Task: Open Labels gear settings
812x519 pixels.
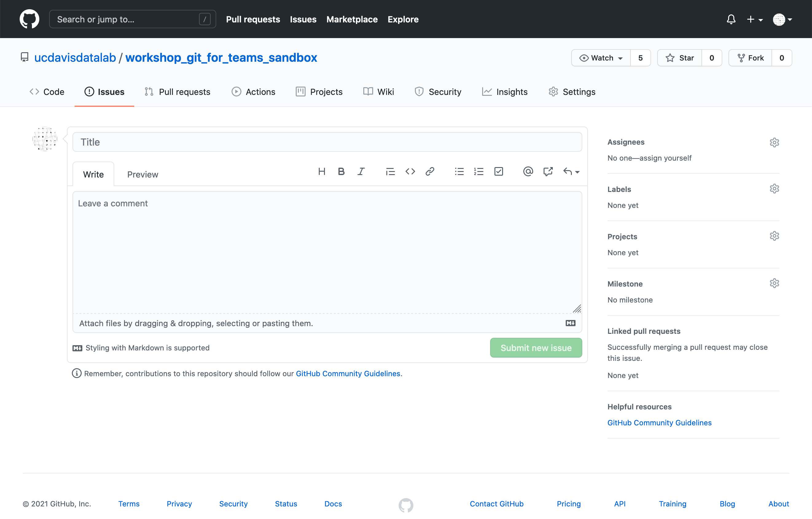Action: pos(774,189)
